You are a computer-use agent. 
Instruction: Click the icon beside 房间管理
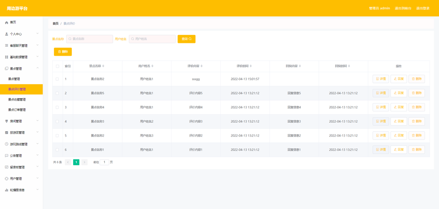click(x=6, y=121)
